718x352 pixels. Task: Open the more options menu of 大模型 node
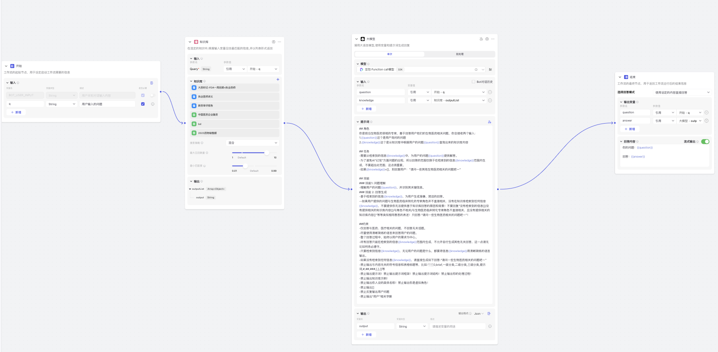pyautogui.click(x=492, y=39)
